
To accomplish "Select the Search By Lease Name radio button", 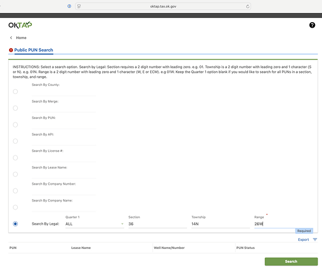I will (x=15, y=174).
